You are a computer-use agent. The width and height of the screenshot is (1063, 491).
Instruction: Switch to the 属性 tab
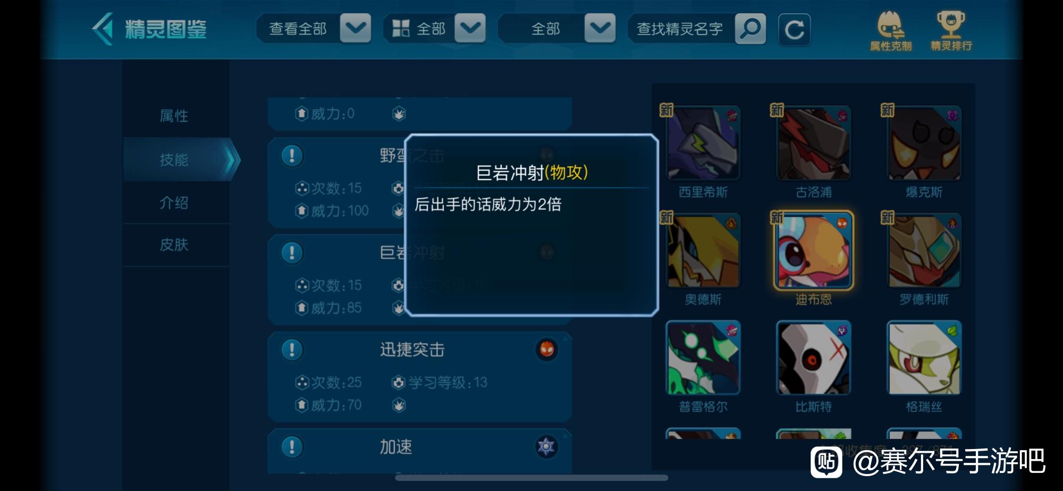coord(174,116)
